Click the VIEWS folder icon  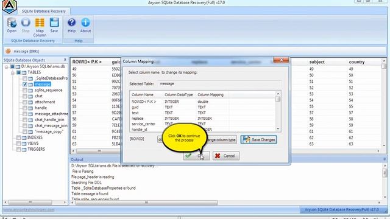[24, 144]
